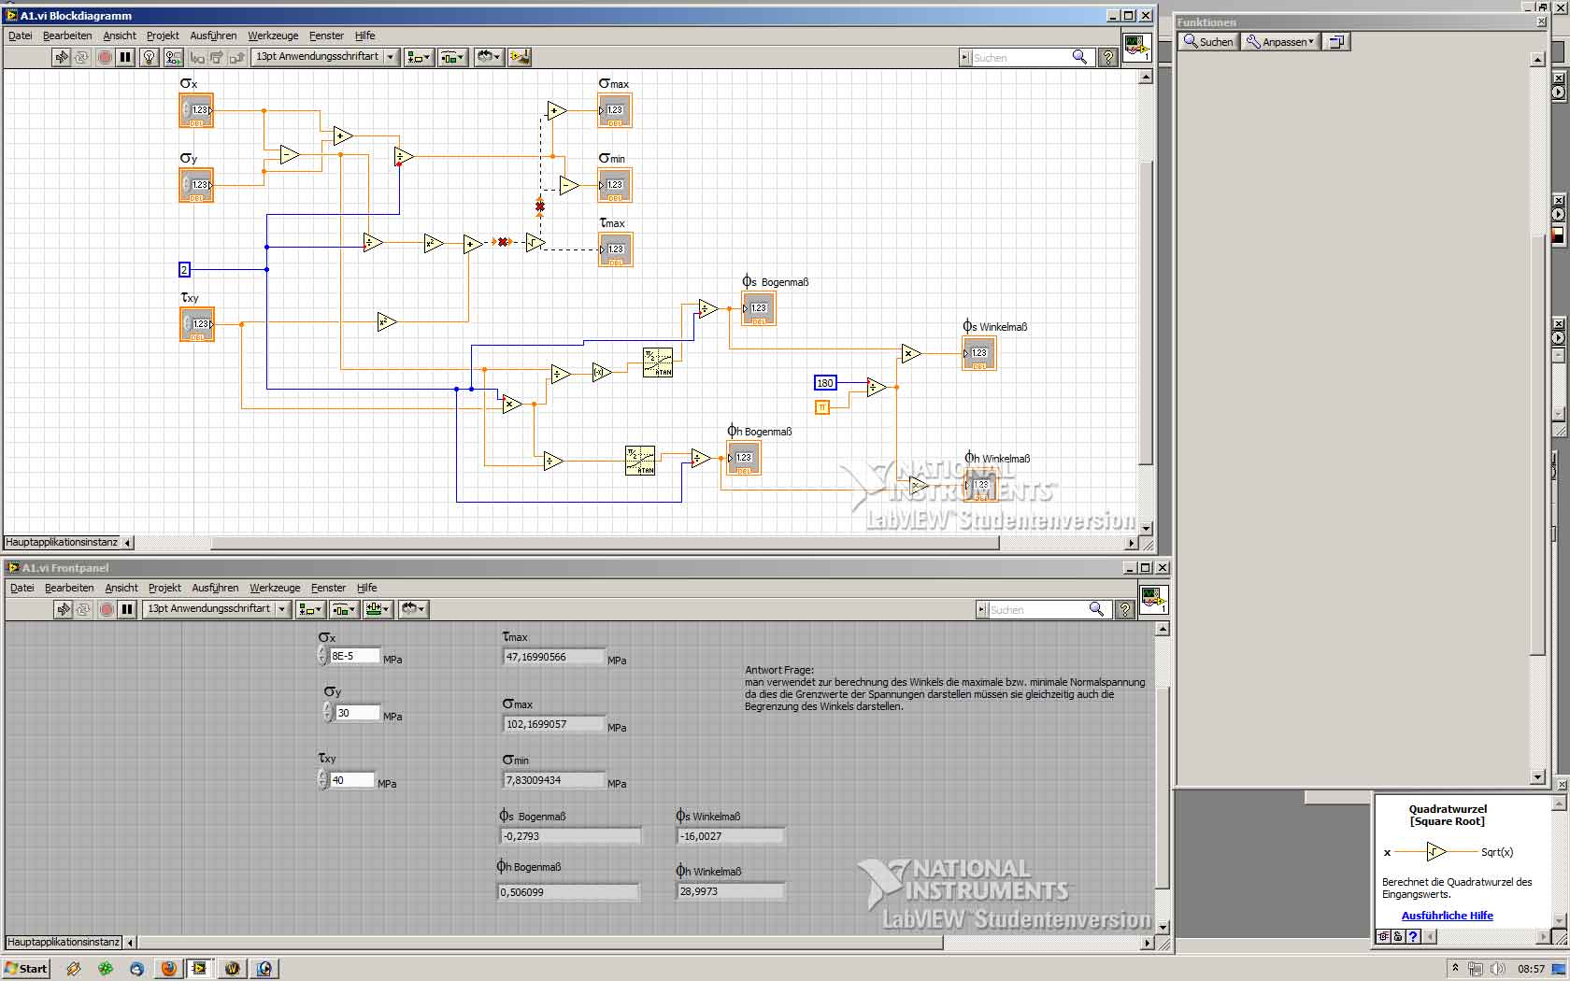
Task: Open Align Objects dropdown in block diagram
Action: 418,57
